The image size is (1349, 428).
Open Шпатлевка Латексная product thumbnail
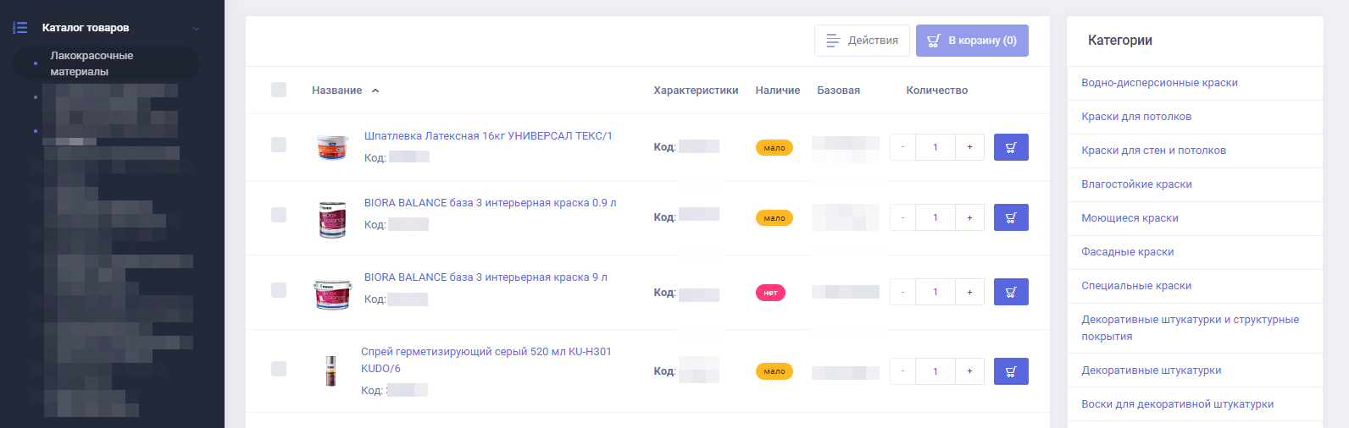(x=332, y=147)
